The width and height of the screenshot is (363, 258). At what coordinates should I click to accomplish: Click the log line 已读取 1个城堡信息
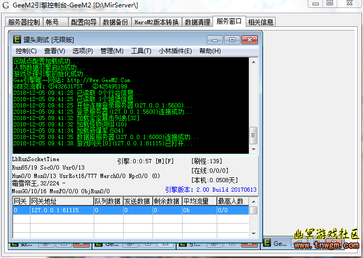(77, 99)
